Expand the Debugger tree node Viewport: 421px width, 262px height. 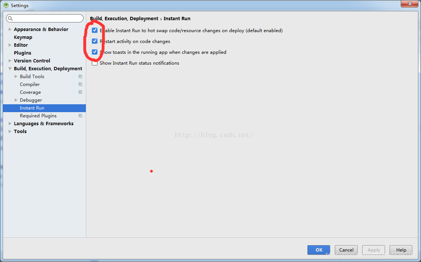tap(16, 100)
